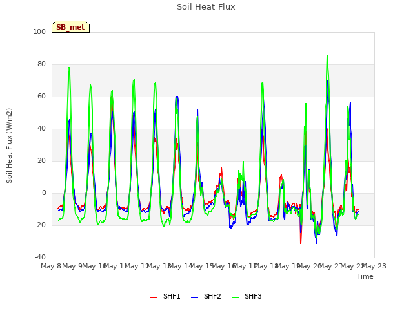Click the May 8 x-axis tick label
This screenshot has height=309, width=413.
(x=51, y=266)
